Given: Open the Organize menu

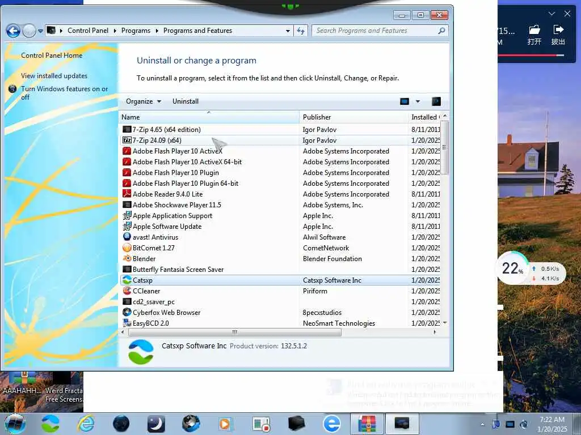Looking at the screenshot, I should 143,101.
